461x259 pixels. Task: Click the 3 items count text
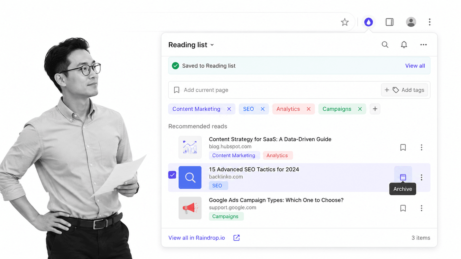coord(421,238)
